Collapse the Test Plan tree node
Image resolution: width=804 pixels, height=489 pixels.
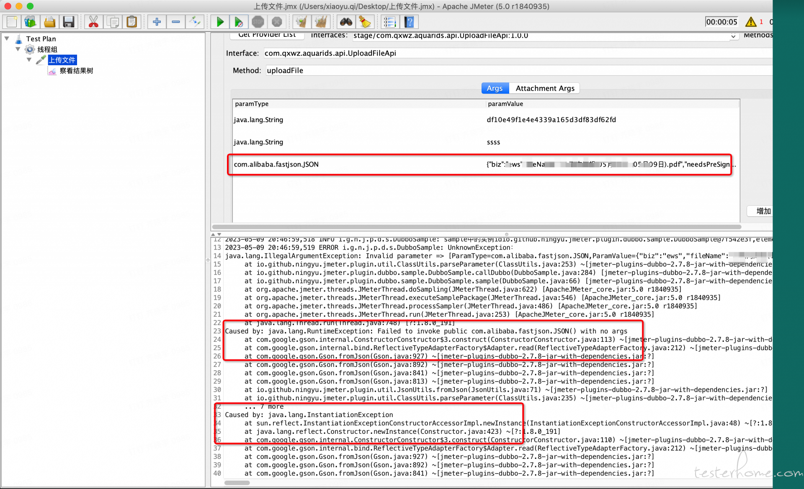(7, 38)
